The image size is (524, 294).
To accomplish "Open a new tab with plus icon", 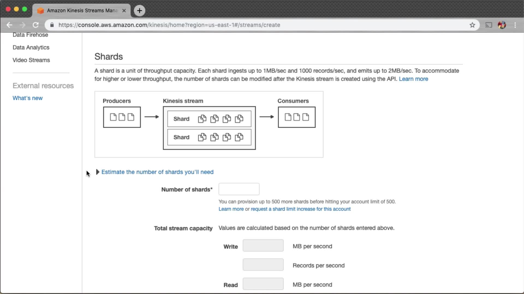I will 139,11.
